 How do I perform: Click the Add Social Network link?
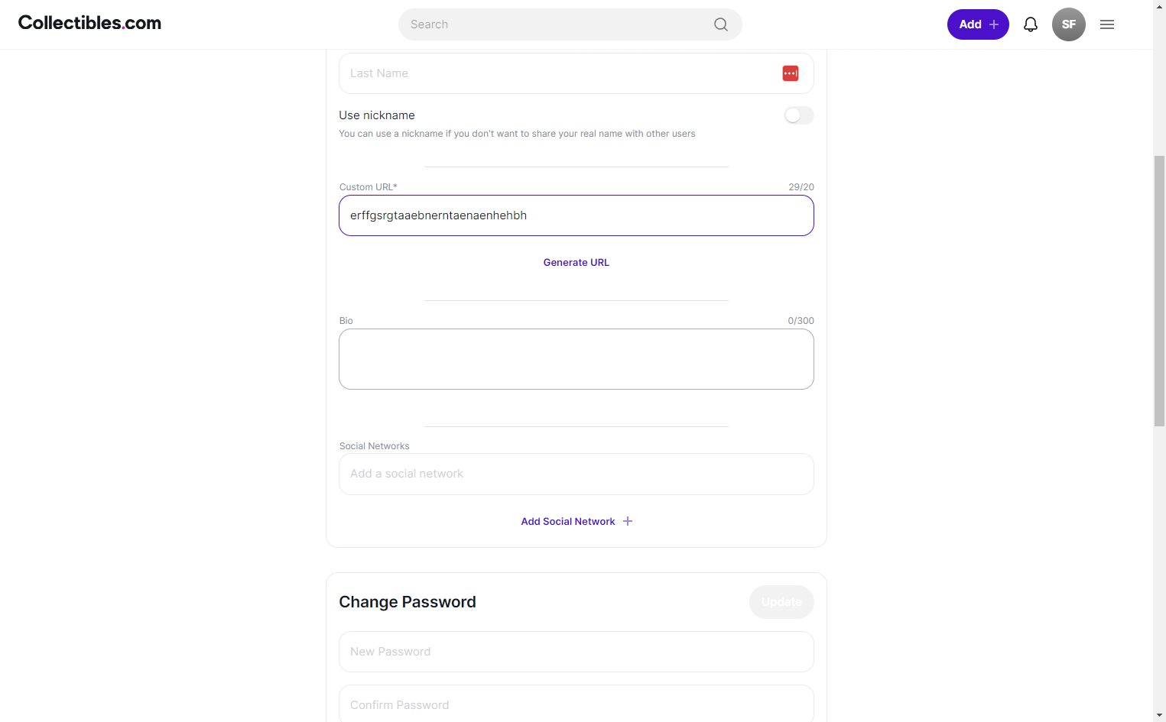click(x=568, y=521)
